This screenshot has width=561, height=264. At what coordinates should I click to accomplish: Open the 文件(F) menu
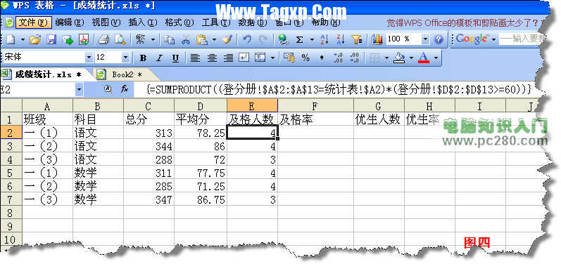33,22
